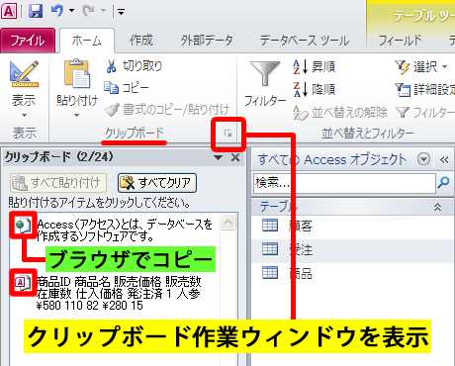Image resolution: width=455 pixels, height=366 pixels.
Task: Click the 商品 table grid icon
Action: click(x=270, y=273)
